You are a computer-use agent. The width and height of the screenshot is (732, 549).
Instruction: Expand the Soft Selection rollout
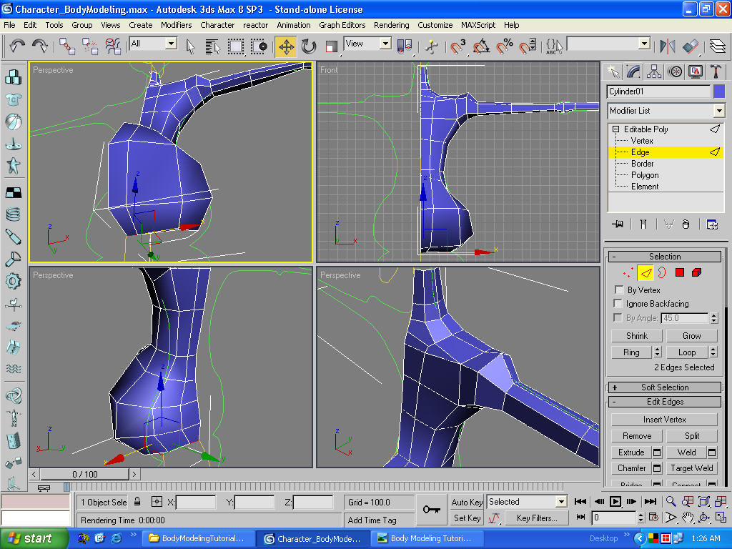coord(665,387)
